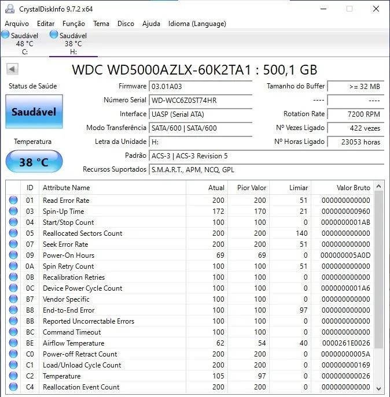Click the Saudável health status button

(x=34, y=112)
